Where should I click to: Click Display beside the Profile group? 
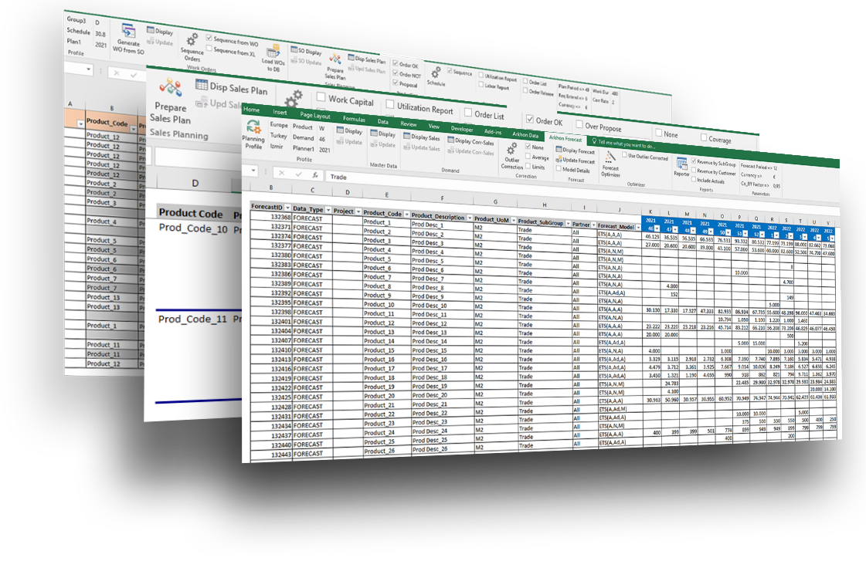(350, 131)
